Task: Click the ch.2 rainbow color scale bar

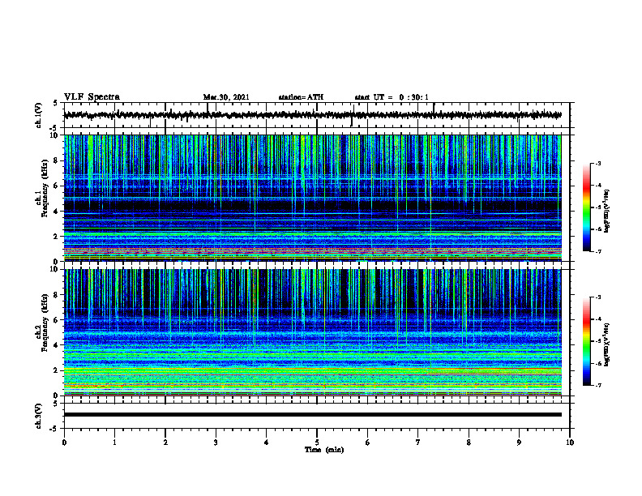Action: (x=586, y=341)
